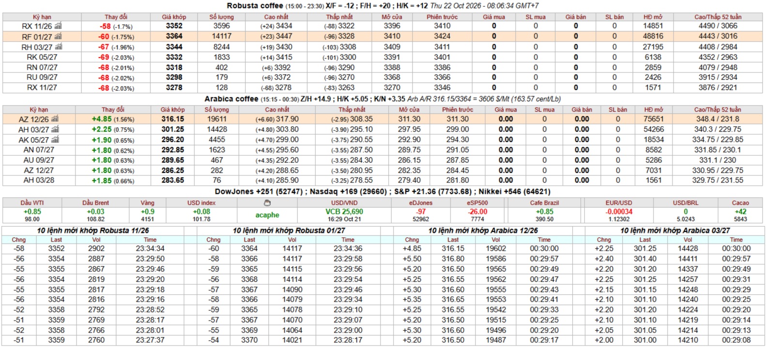
Task: Click the '10 lệnh mới khớp Arabica 12/26' title
Action: 483,231
